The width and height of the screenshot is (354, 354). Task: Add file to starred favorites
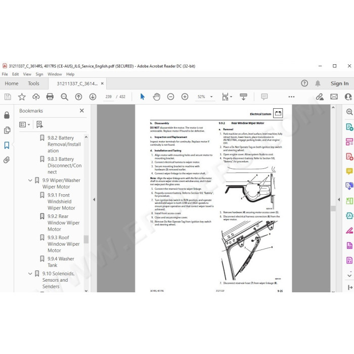point(22,97)
